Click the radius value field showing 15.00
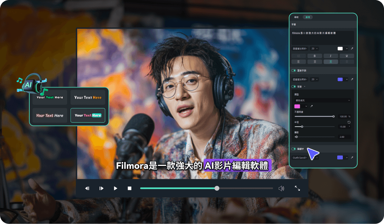384x224 pixels. (x=344, y=127)
